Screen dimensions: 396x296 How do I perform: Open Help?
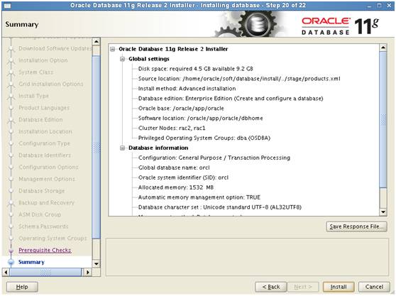22,287
